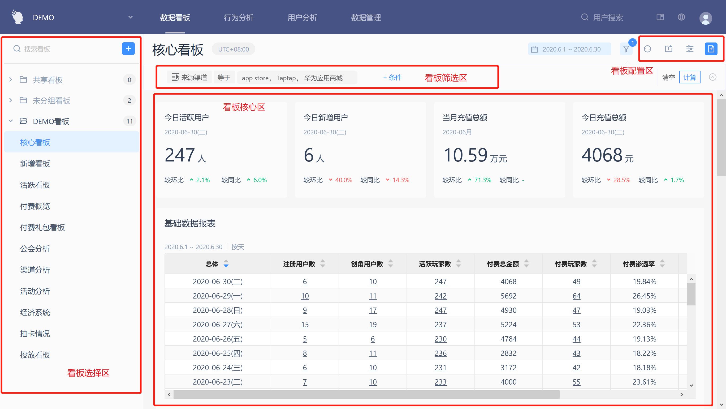Click 清空 to clear filters
This screenshot has width=726, height=409.
pos(668,77)
